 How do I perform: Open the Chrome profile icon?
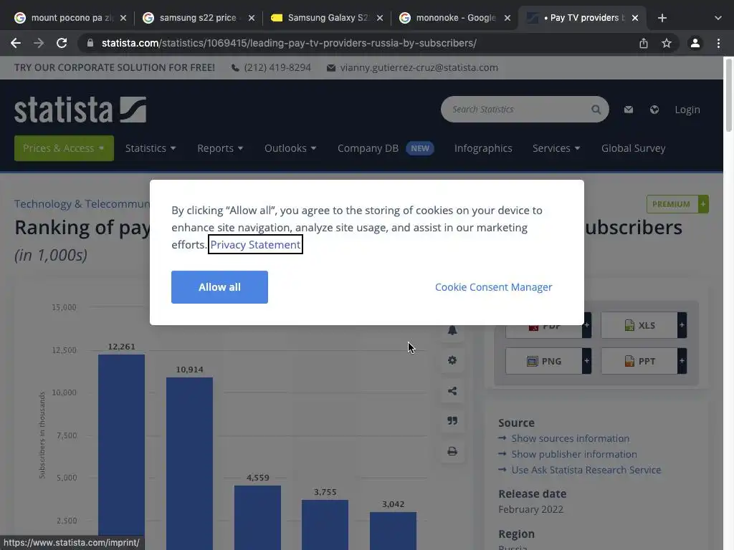[x=695, y=43]
